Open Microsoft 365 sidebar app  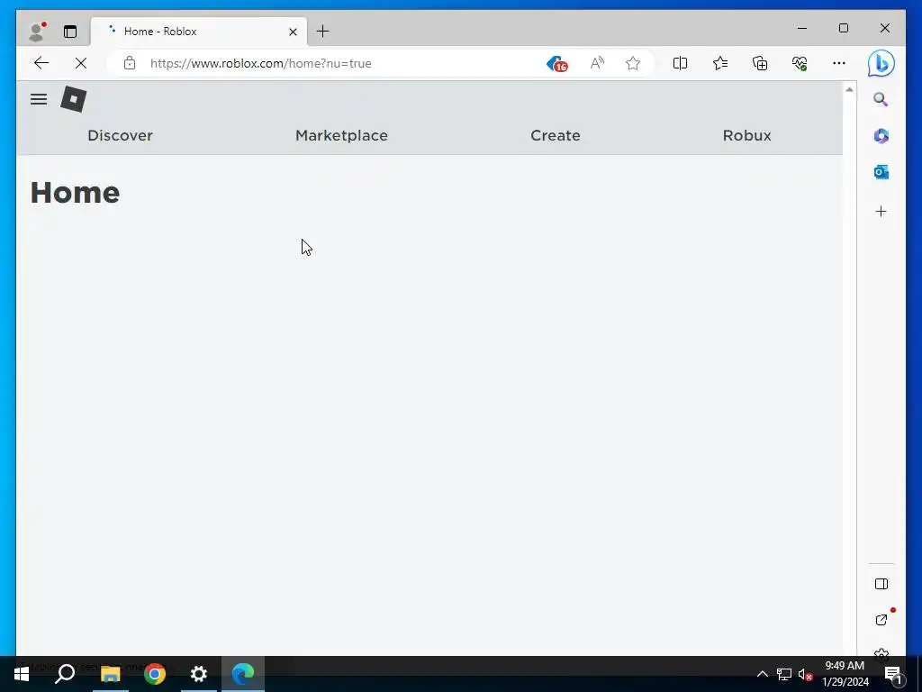(x=881, y=136)
